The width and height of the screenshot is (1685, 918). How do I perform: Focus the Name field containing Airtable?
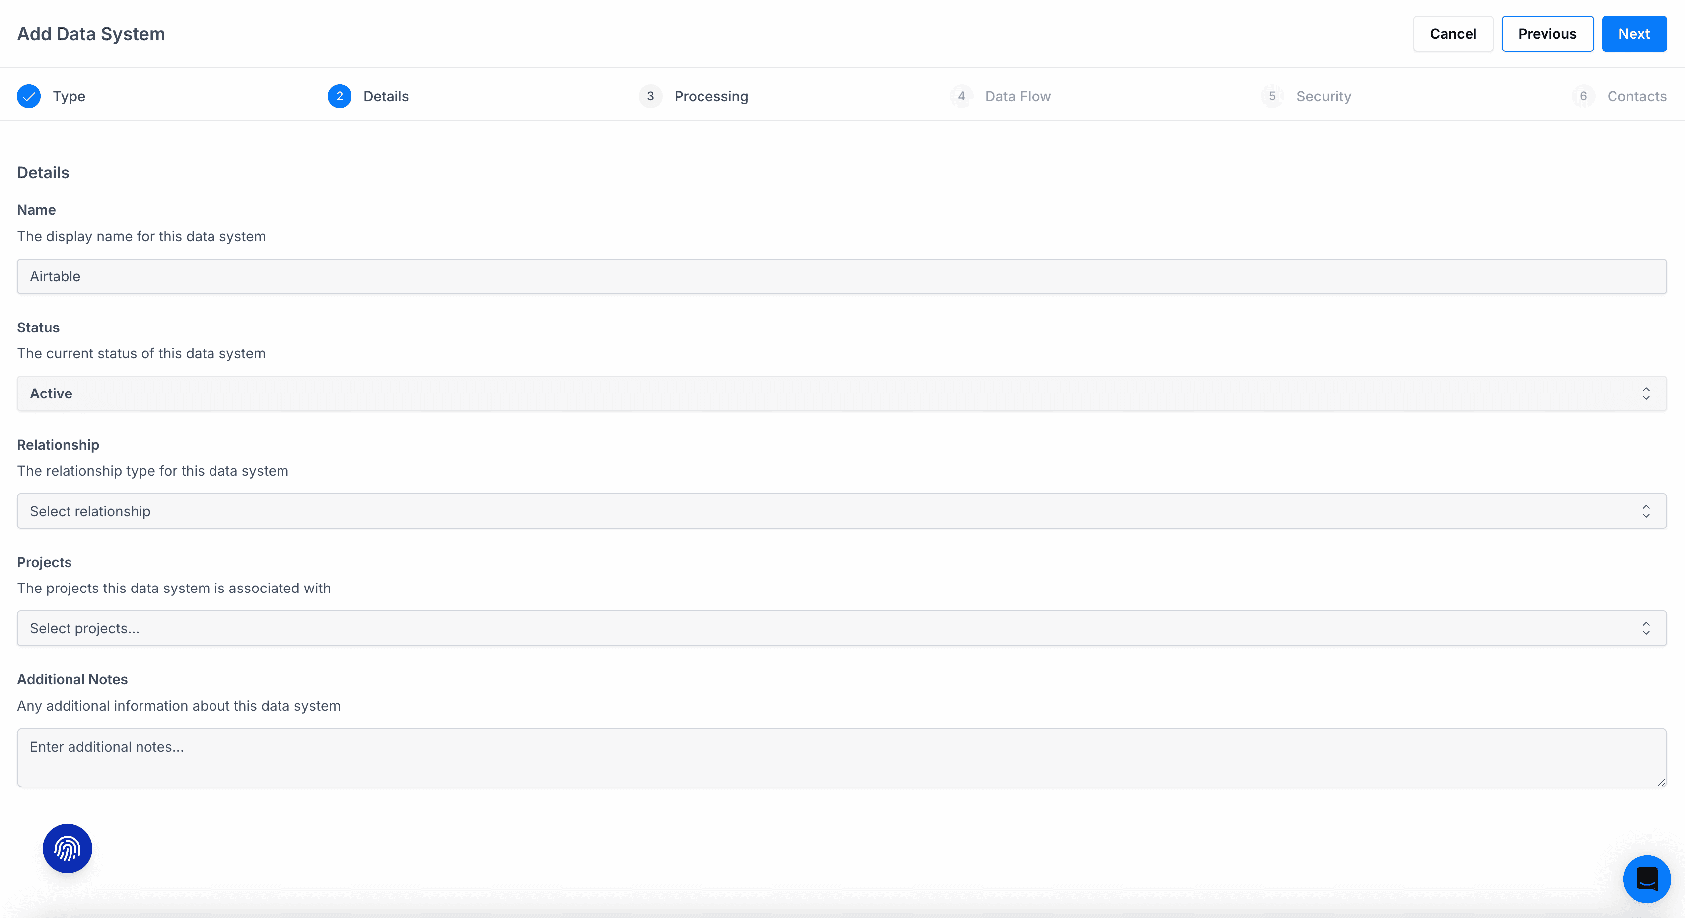point(841,276)
